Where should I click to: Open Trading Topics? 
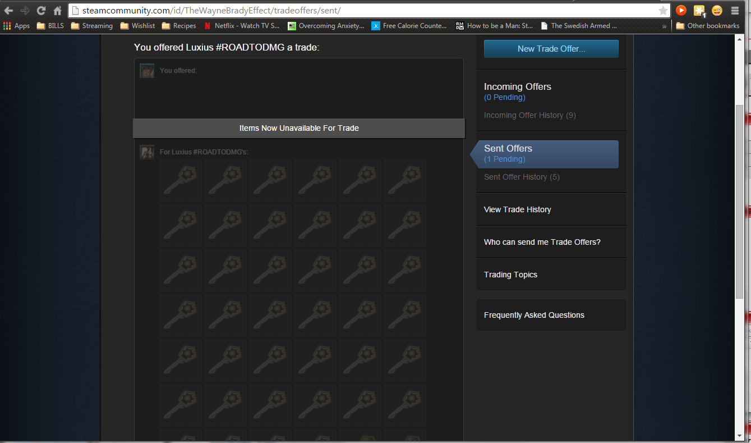click(x=510, y=275)
